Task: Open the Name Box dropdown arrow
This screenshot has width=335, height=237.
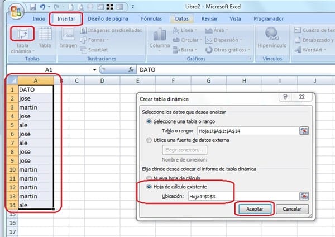Action: click(x=94, y=70)
